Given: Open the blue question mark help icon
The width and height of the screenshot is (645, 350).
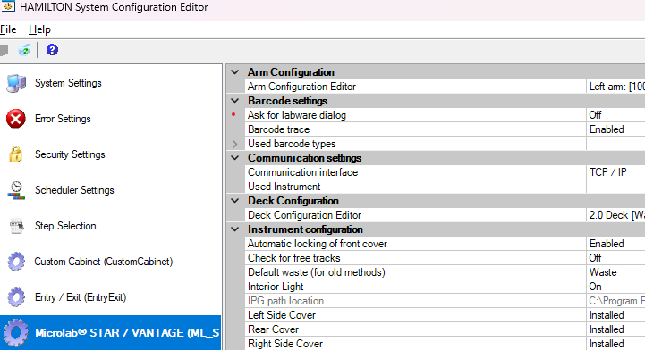Looking at the screenshot, I should 52,50.
